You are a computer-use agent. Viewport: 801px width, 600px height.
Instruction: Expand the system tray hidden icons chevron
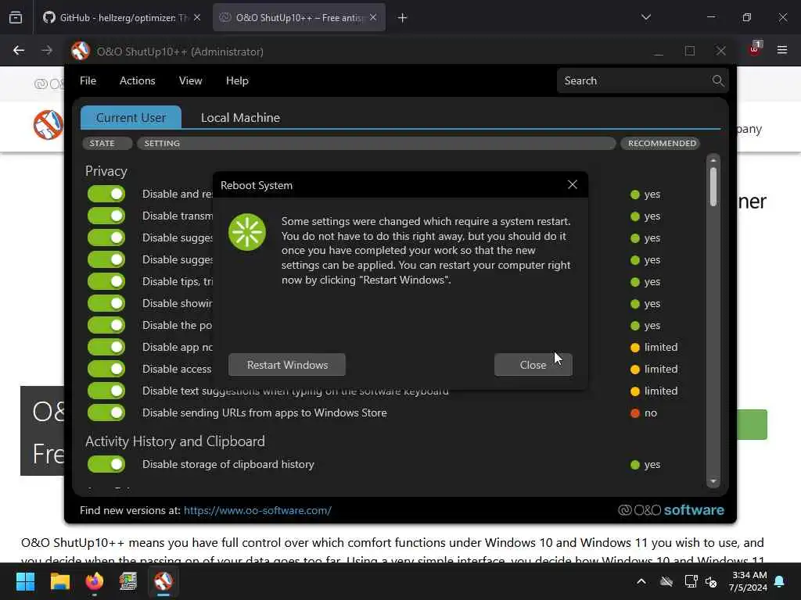click(x=641, y=581)
